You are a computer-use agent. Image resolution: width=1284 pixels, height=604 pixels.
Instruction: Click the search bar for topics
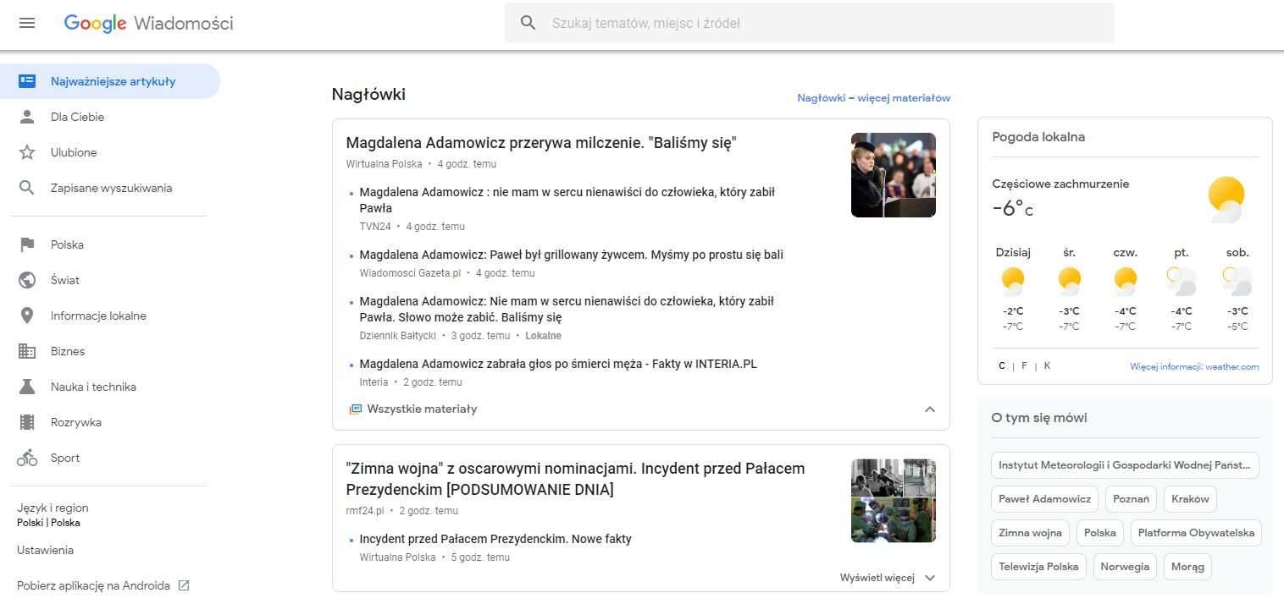click(x=809, y=23)
